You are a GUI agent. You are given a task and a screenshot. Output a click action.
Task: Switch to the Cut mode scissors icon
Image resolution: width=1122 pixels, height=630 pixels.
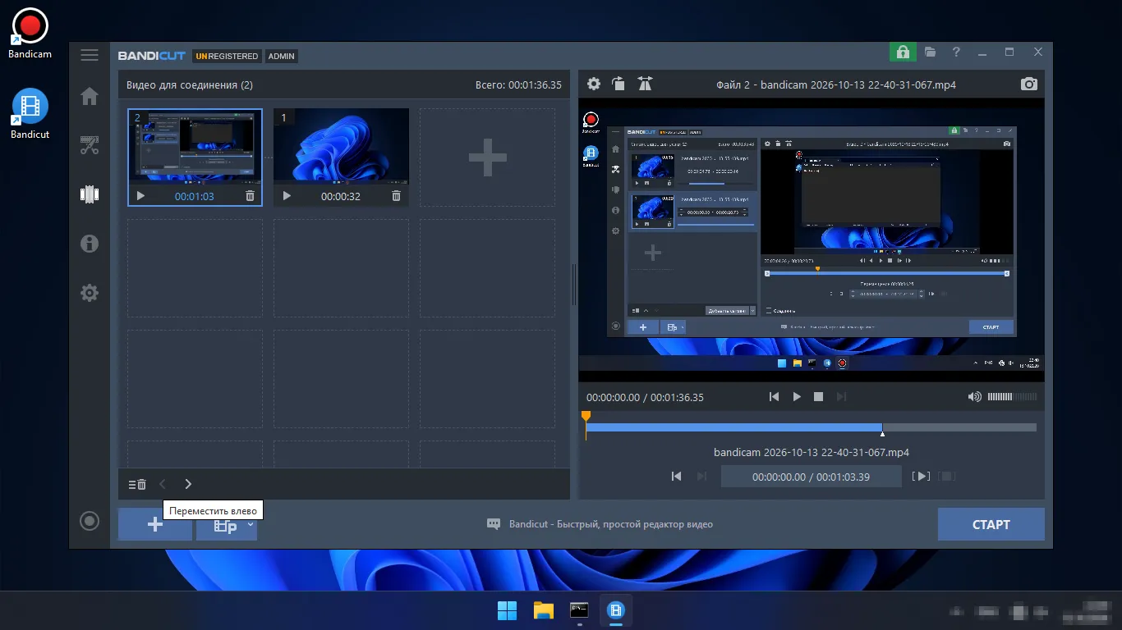[90, 146]
